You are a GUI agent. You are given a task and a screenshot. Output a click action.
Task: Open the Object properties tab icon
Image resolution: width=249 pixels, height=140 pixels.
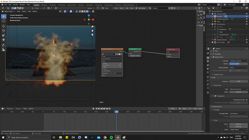click(208, 77)
